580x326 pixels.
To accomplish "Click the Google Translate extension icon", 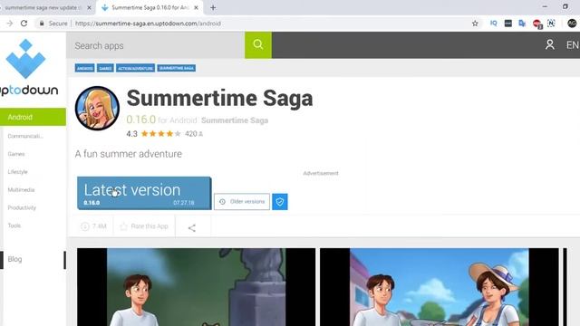I will 522,24.
